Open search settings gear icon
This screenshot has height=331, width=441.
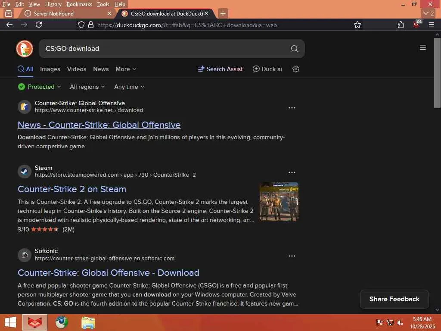(295, 69)
